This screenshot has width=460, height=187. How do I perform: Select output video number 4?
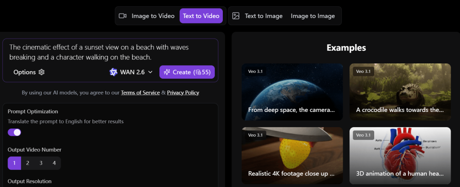pyautogui.click(x=54, y=163)
